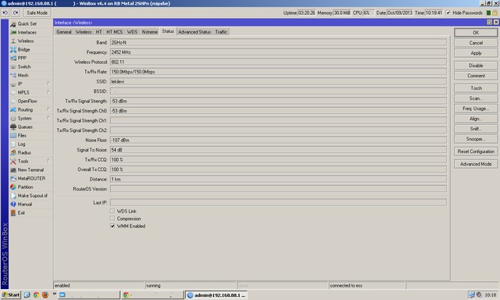
Task: Open the Partition sidebar icon
Action: pos(13,187)
